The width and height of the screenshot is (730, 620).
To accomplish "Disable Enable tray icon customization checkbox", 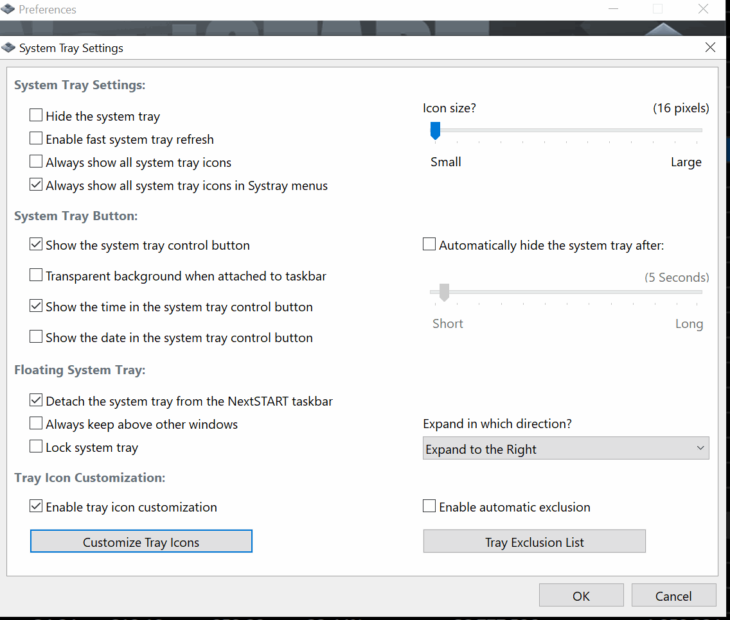I will [37, 507].
